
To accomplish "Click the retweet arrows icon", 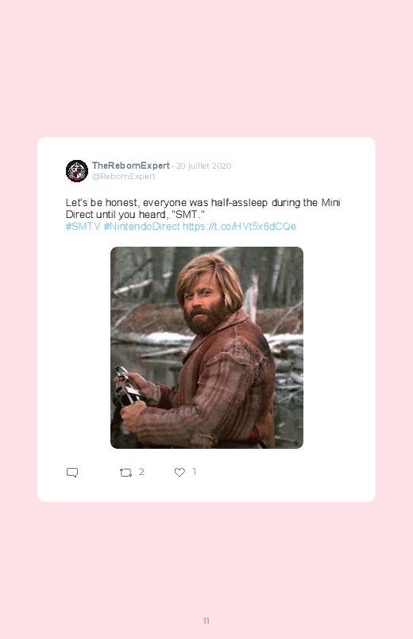I will point(125,473).
